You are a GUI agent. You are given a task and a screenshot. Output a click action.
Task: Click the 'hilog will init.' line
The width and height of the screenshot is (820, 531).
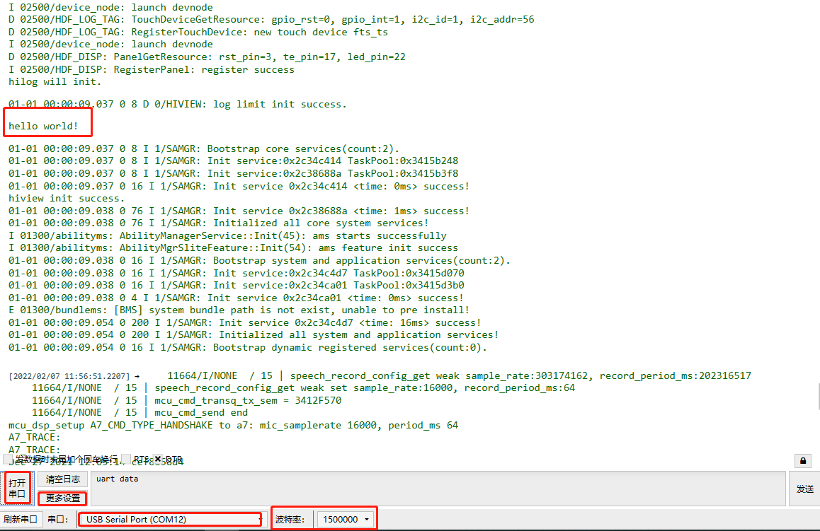coord(55,82)
